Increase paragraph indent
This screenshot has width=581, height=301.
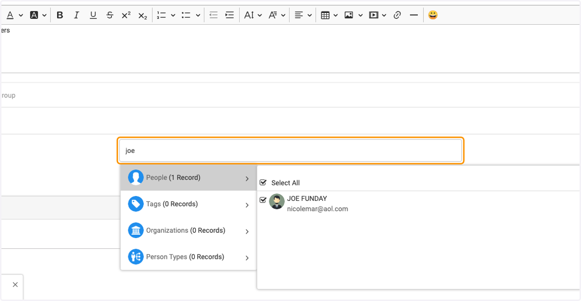(229, 15)
